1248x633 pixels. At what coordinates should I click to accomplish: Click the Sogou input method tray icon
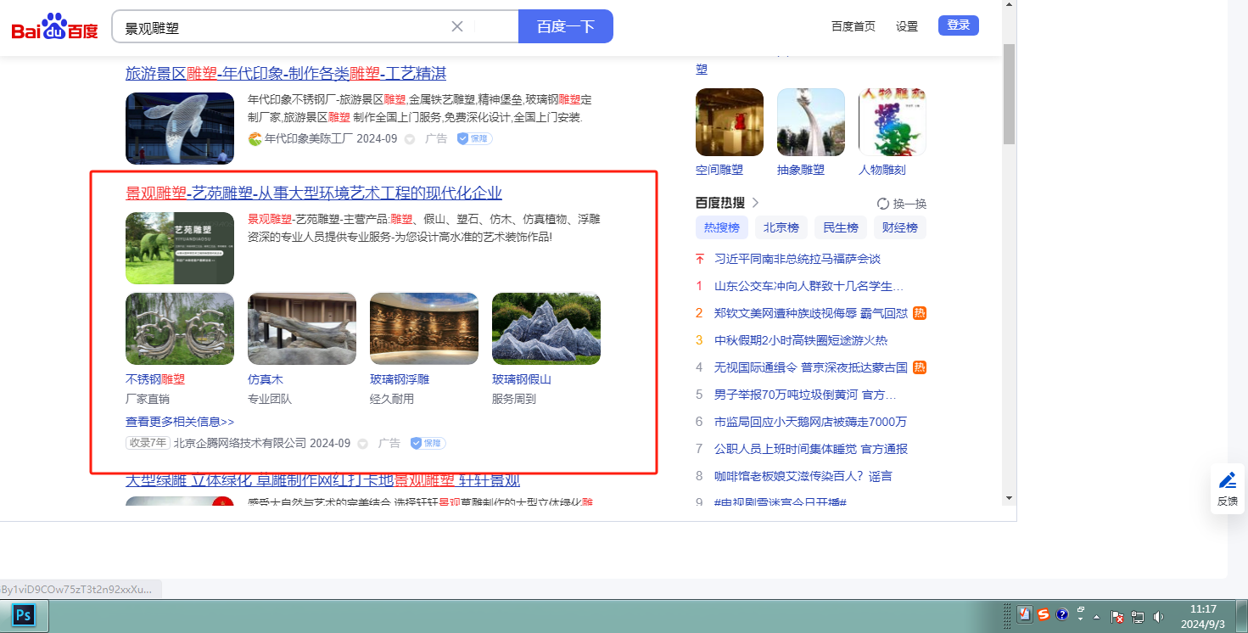[1043, 615]
